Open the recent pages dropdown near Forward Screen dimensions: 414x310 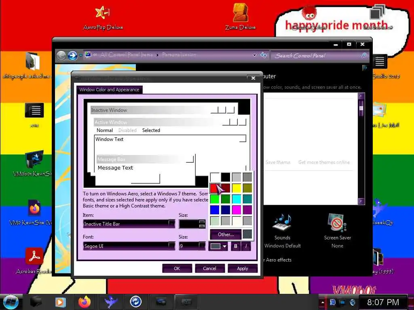point(80,56)
